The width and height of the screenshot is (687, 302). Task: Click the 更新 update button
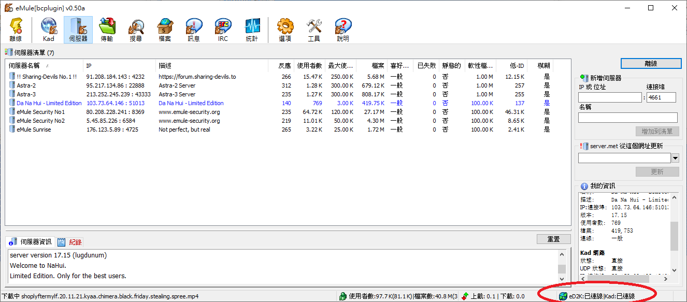click(657, 171)
